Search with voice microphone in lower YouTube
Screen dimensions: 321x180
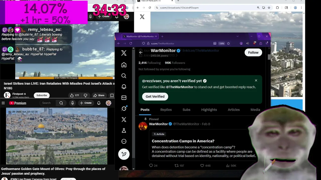72,103
